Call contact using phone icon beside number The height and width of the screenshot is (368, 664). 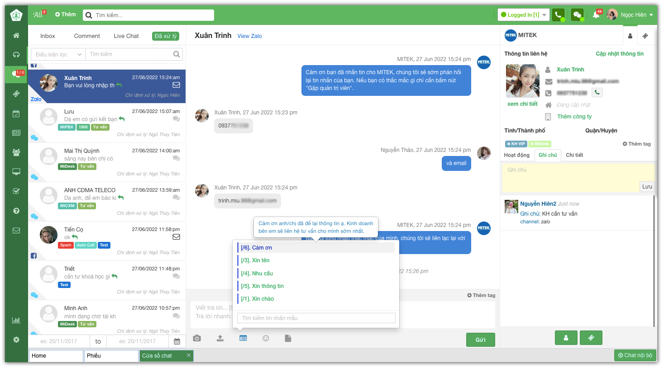coord(597,93)
